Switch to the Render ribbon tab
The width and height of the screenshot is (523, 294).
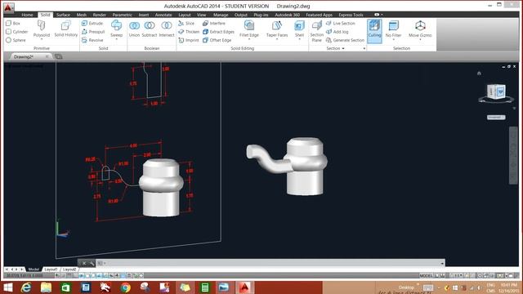coord(100,15)
